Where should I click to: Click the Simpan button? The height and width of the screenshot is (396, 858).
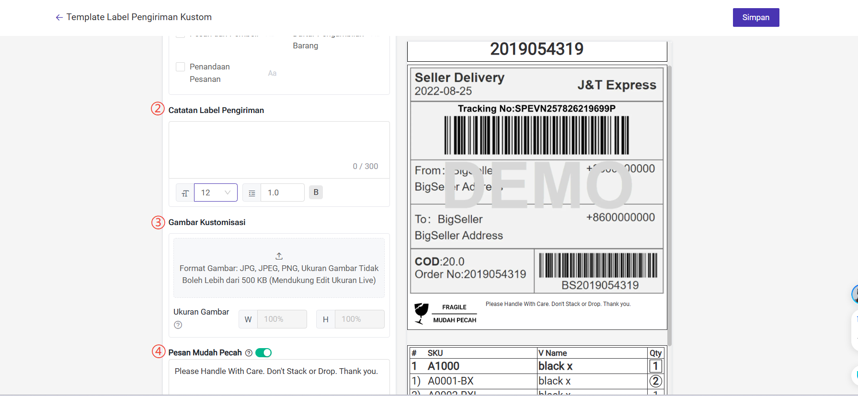click(755, 18)
